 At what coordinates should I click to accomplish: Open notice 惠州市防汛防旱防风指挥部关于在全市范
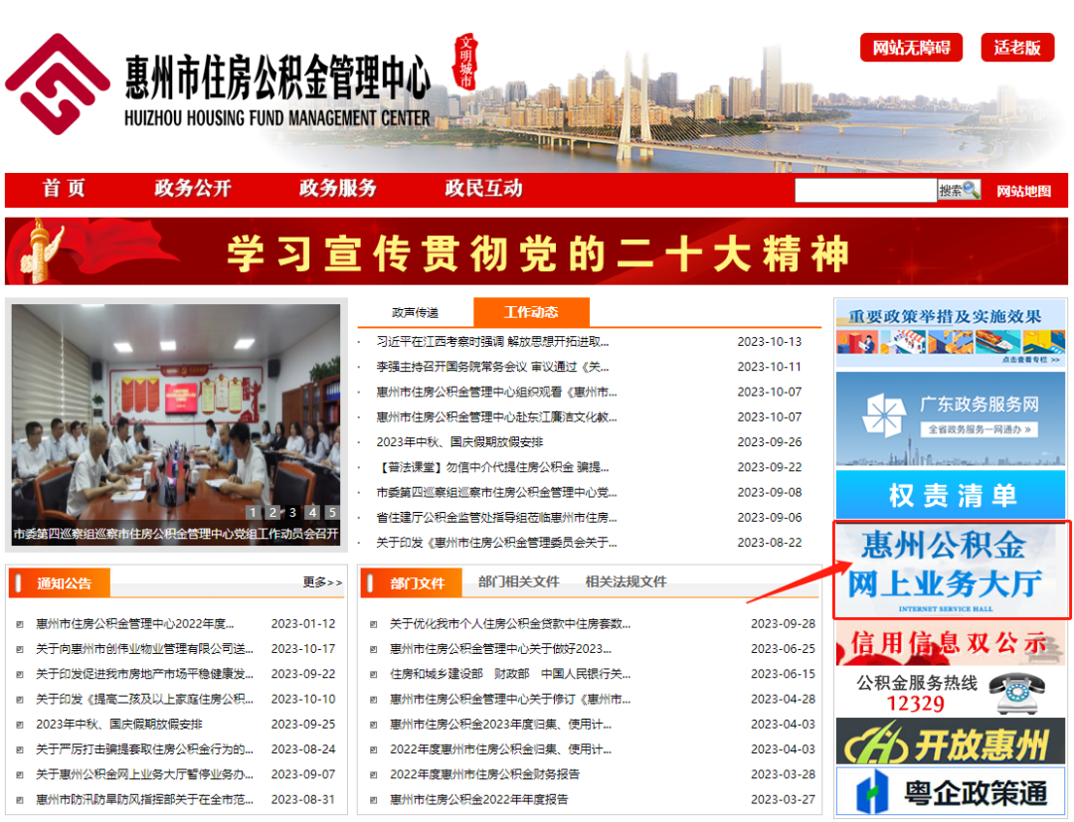(x=144, y=799)
